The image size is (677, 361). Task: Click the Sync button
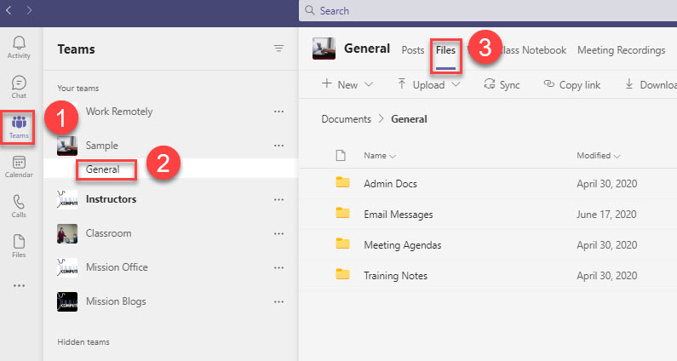tap(502, 84)
